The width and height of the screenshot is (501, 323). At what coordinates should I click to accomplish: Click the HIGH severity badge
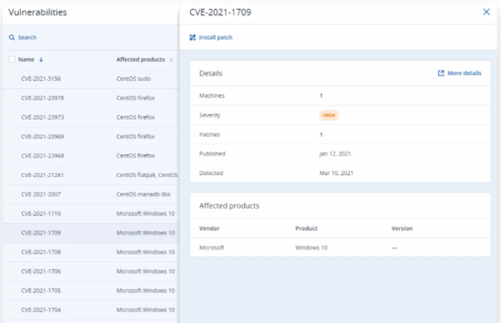329,115
